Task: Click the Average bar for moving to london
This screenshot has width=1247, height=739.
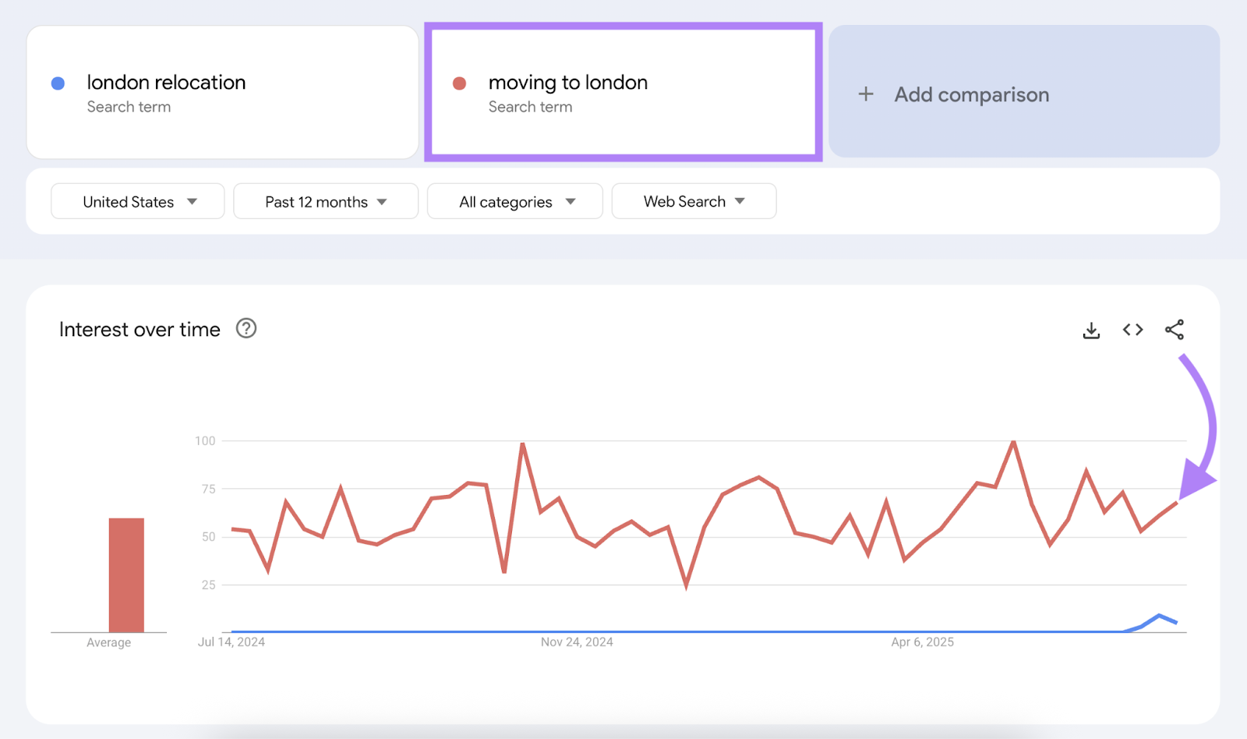Action: (126, 575)
